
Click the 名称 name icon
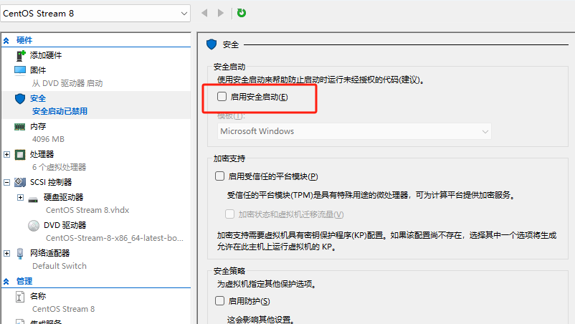pos(20,296)
